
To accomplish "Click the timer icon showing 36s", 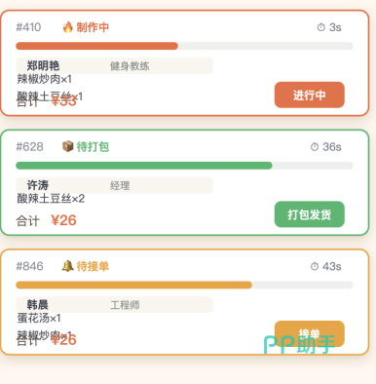I will tap(315, 147).
